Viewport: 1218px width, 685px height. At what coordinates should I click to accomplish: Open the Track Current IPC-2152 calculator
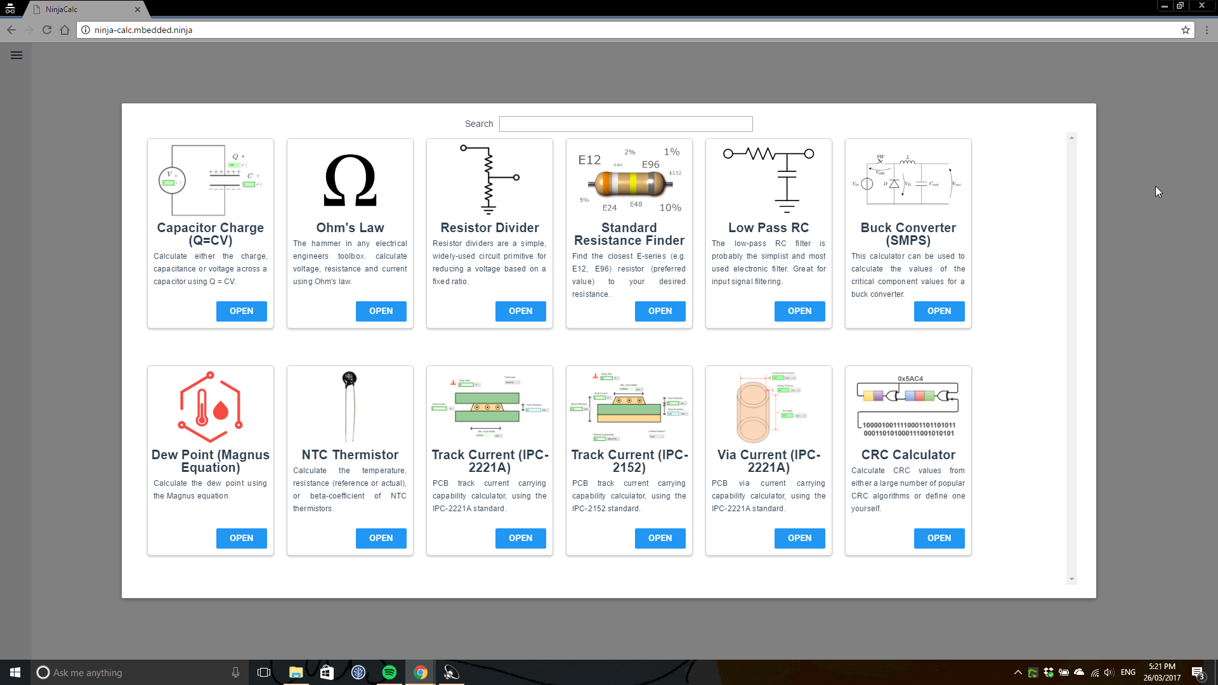(660, 538)
